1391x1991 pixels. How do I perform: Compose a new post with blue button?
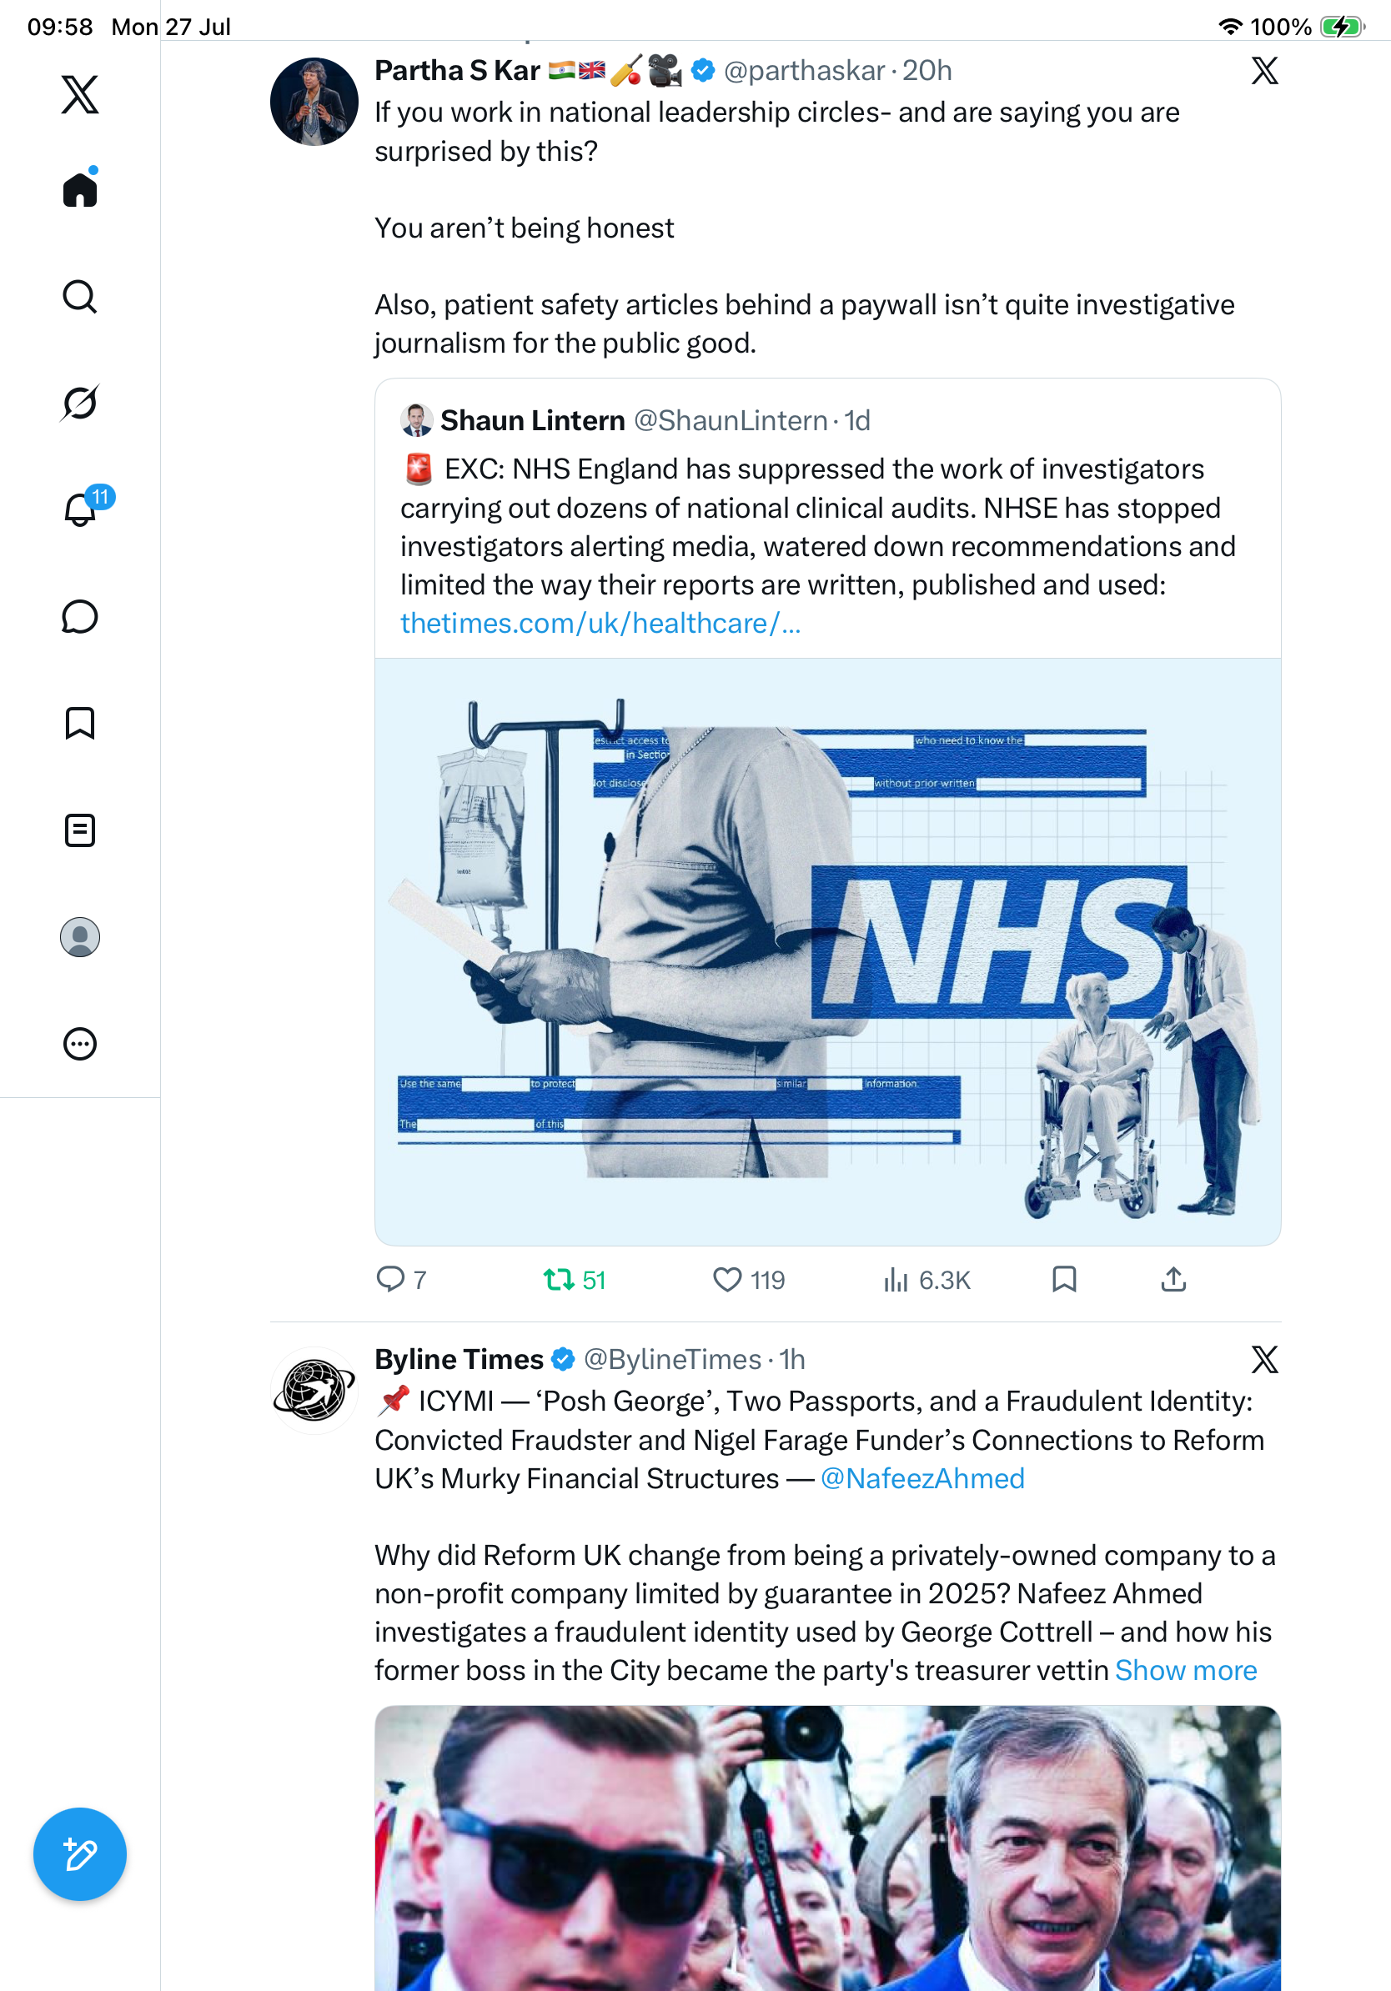[x=80, y=1854]
